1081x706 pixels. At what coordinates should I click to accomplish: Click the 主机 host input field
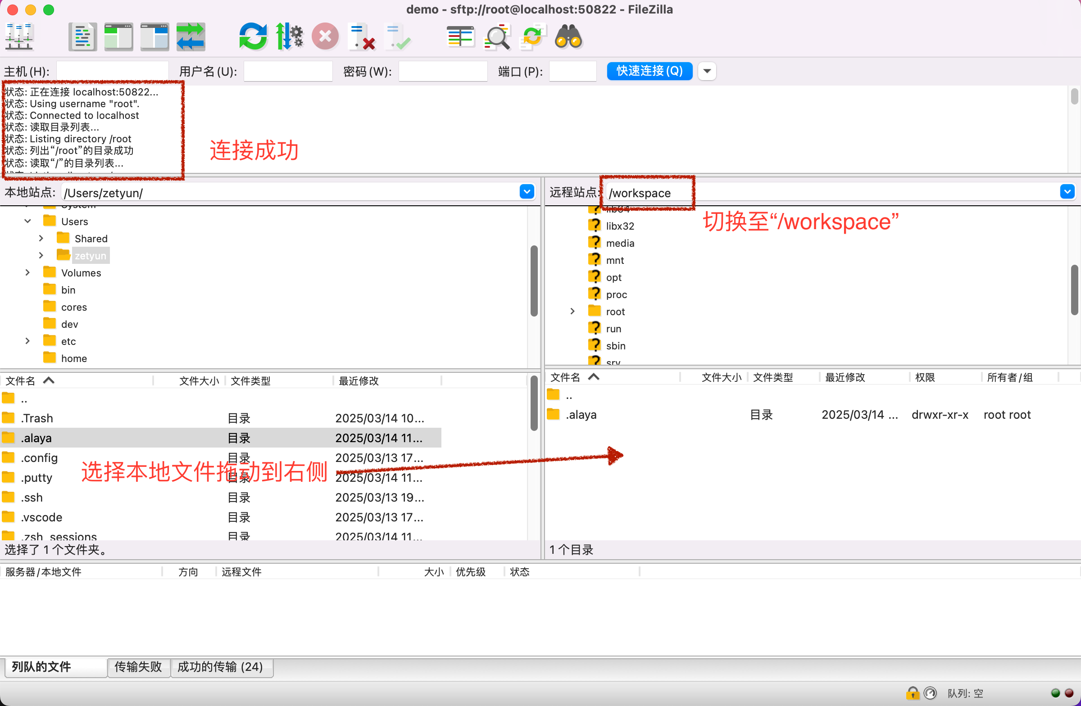pyautogui.click(x=112, y=71)
